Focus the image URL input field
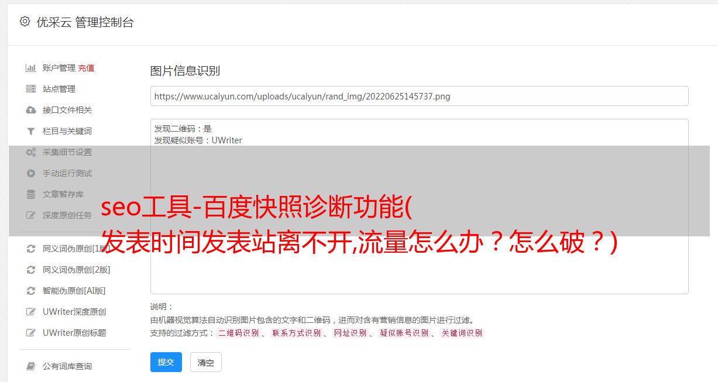The width and height of the screenshot is (718, 382). click(420, 96)
